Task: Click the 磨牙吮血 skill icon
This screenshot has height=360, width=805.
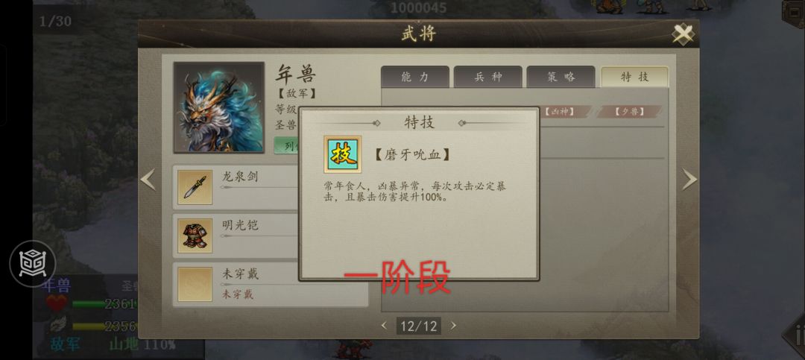Action: (x=342, y=154)
